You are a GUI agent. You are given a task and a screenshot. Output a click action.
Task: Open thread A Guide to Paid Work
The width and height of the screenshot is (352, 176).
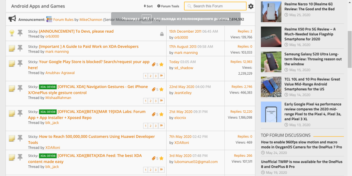coord(89,46)
